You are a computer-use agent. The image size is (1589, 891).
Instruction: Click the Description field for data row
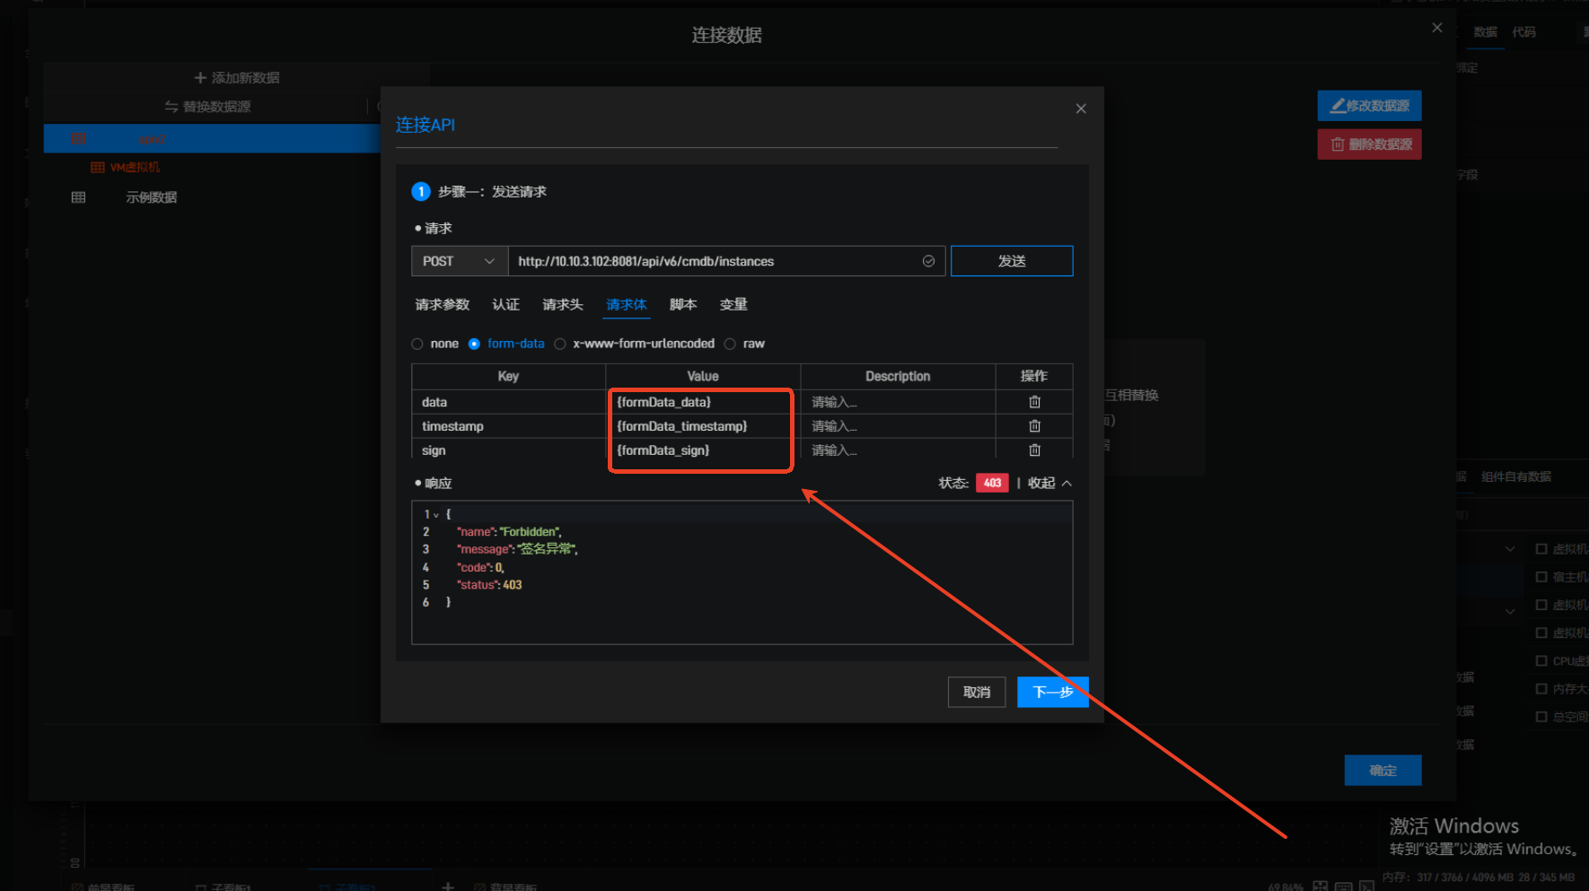pyautogui.click(x=896, y=402)
